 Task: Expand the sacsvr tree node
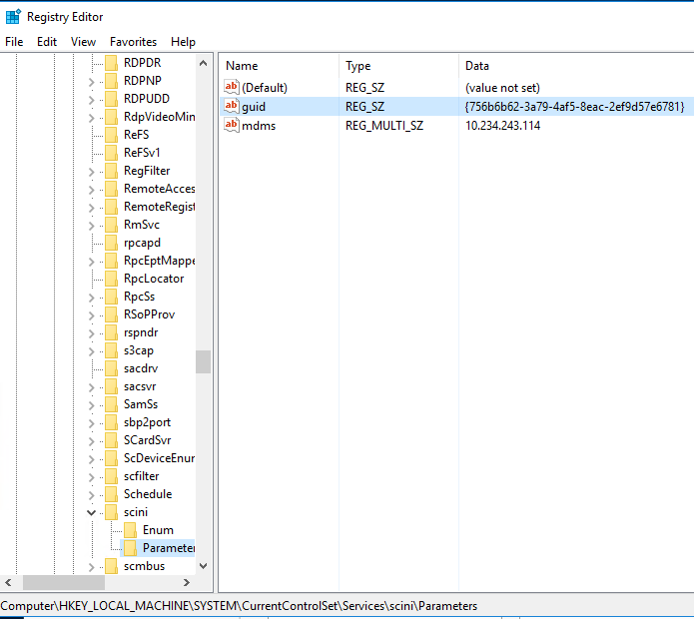click(x=91, y=387)
